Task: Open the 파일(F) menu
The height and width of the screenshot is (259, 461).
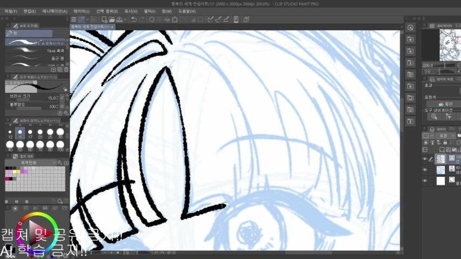Action: (x=11, y=11)
